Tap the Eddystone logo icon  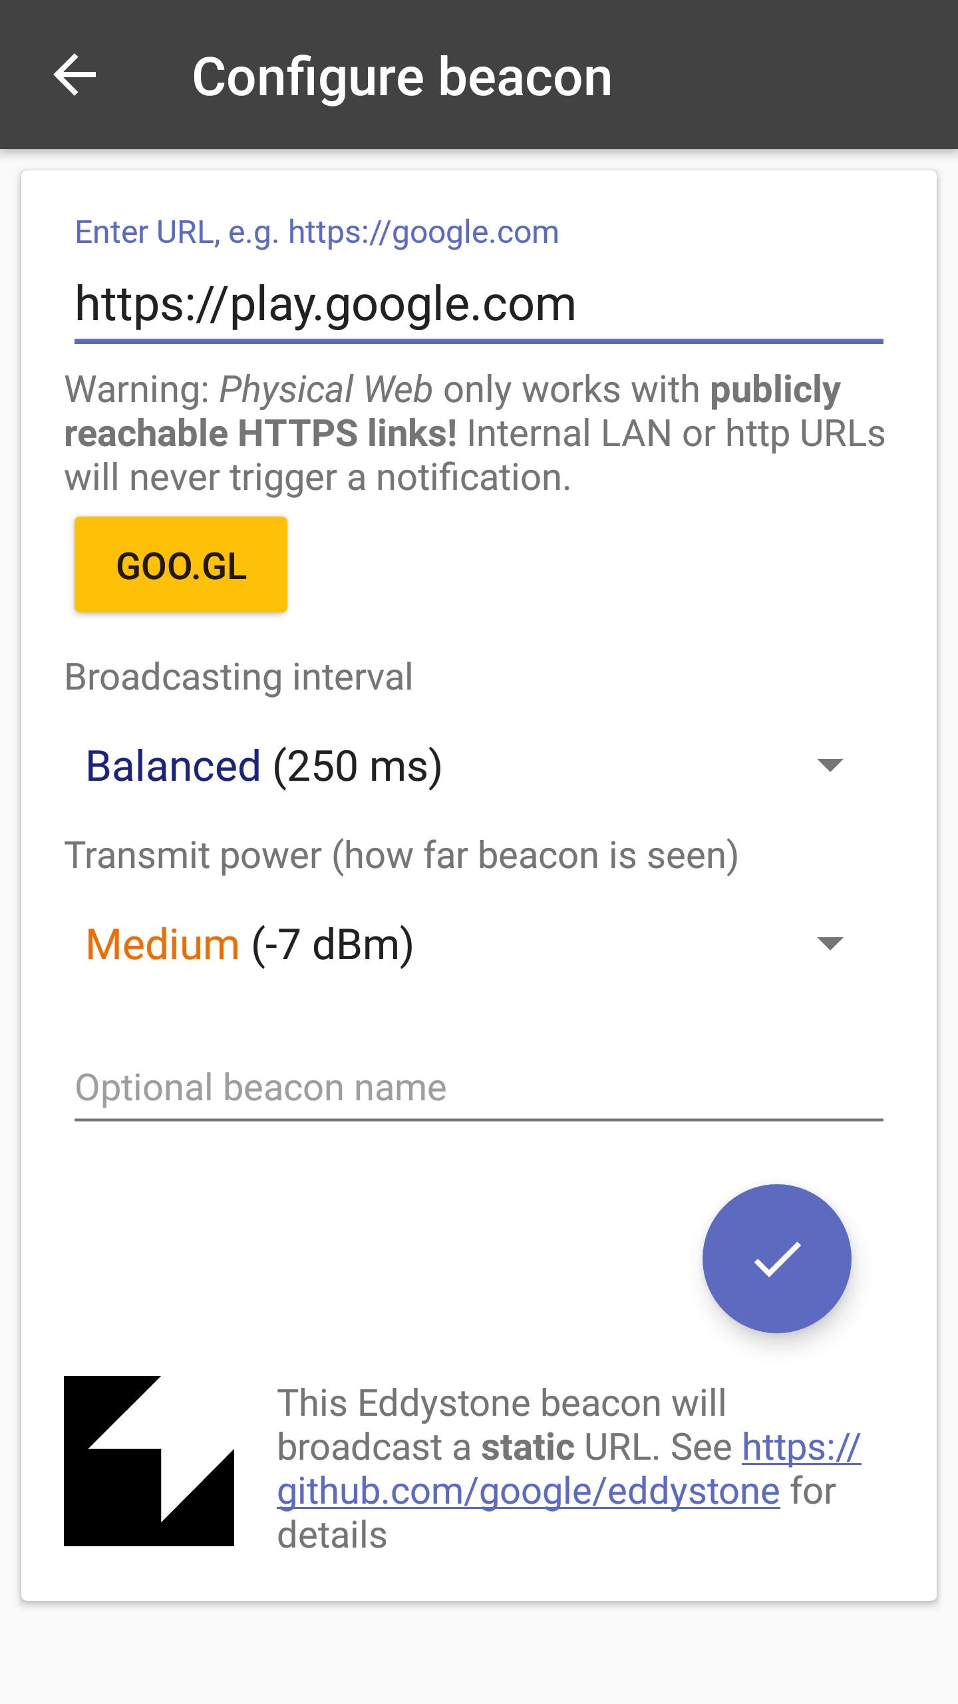click(150, 1464)
